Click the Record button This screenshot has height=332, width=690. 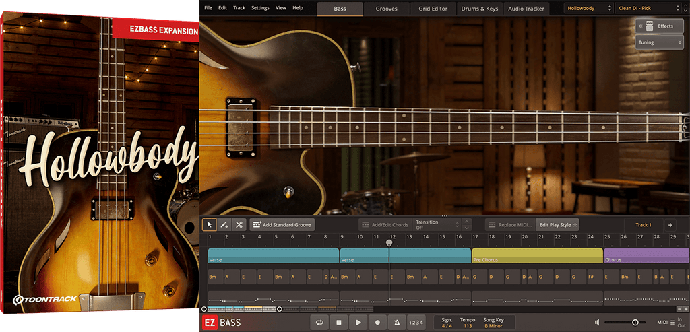pos(377,323)
